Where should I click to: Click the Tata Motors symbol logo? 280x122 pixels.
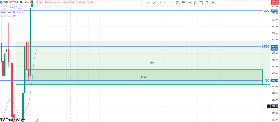coord(2,2)
